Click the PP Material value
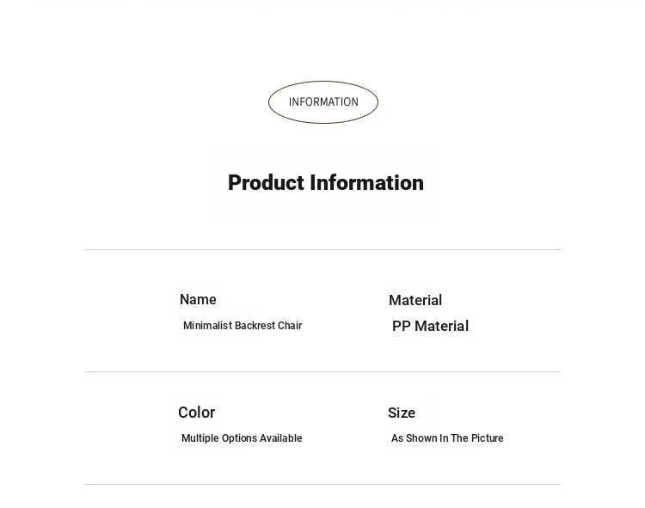 tap(430, 327)
